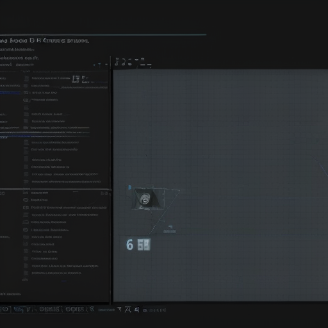This screenshot has width=328, height=328.
Task: Click the grey two-panel block beside the 6
Action: pyautogui.click(x=144, y=245)
